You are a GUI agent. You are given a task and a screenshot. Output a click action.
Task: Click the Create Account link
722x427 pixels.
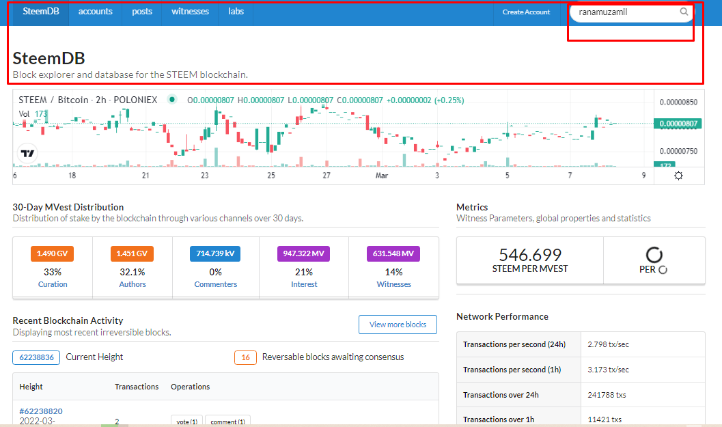click(x=526, y=12)
